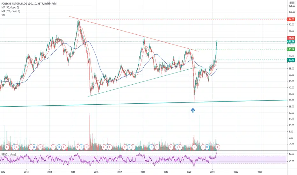Viewport: 297px width, 175px height.
Task: Select the Vol indicator legend
Action: (3, 15)
